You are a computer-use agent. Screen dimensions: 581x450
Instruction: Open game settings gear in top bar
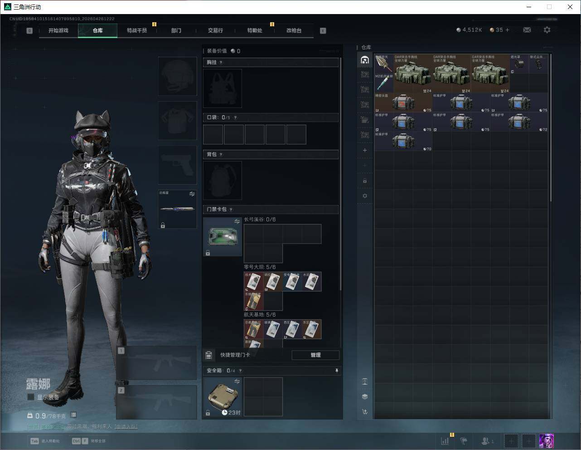tap(547, 30)
